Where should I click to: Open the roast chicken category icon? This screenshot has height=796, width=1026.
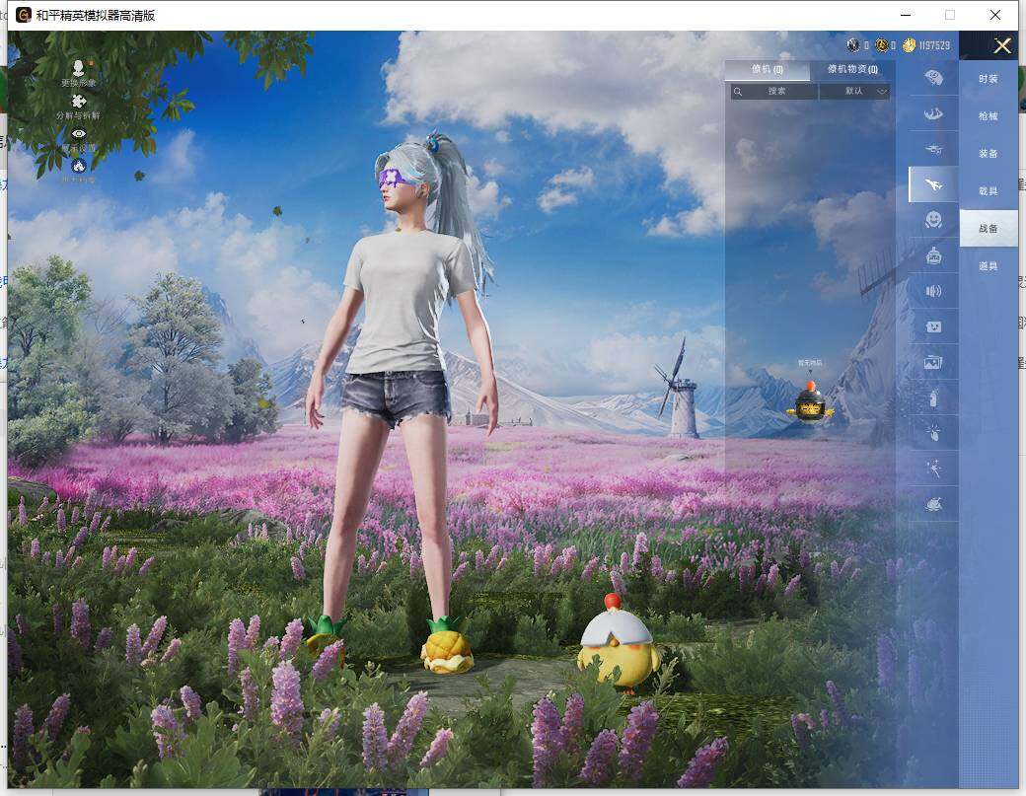pos(933,504)
